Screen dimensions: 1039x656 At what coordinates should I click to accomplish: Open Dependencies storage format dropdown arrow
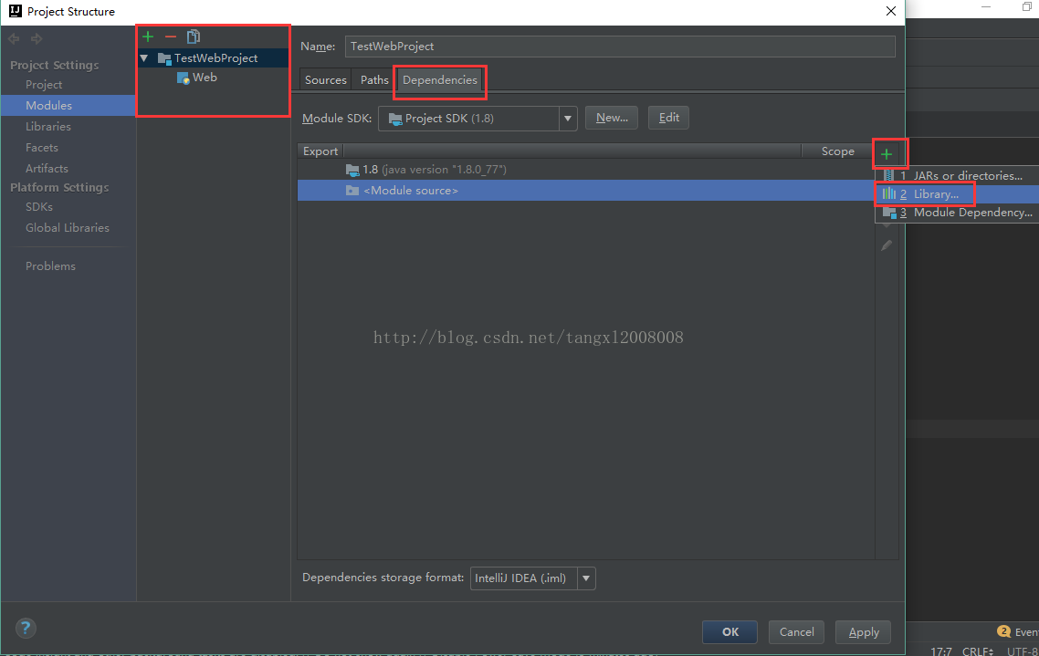coord(586,578)
